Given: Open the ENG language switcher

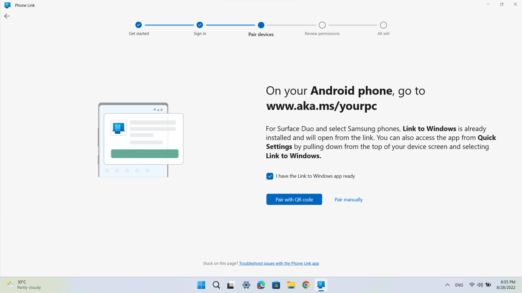Looking at the screenshot, I should pos(459,285).
